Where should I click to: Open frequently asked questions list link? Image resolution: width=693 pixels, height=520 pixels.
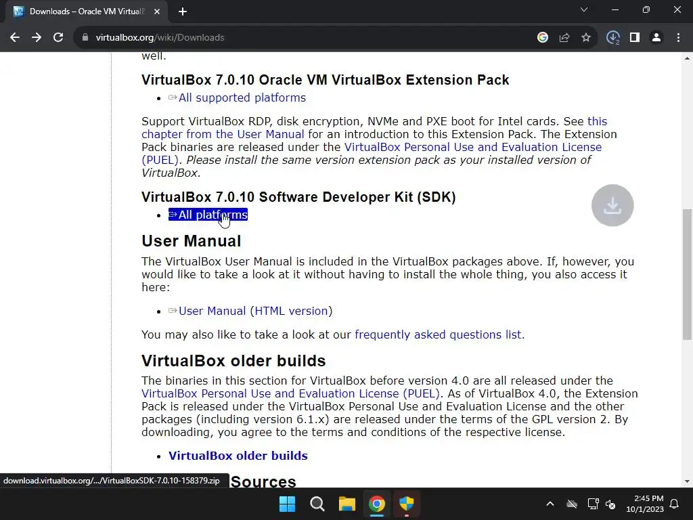click(438, 334)
